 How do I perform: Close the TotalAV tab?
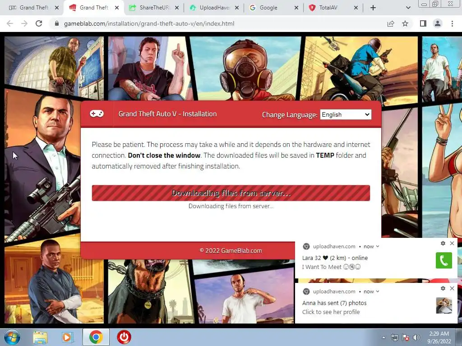(356, 8)
